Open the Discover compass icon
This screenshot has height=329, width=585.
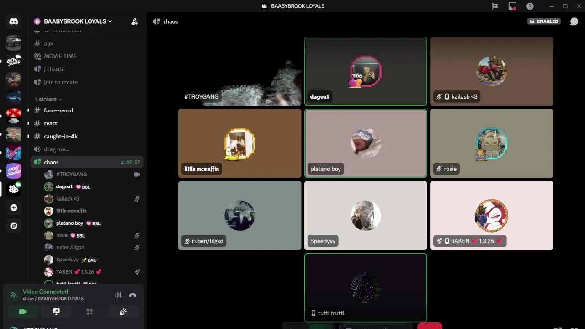[x=14, y=226]
